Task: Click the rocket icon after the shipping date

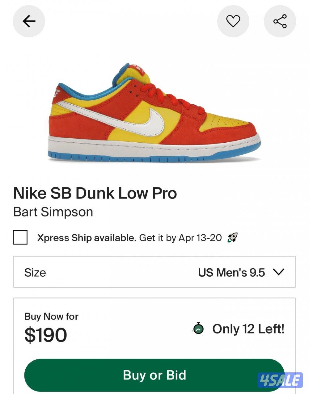Action: point(232,237)
